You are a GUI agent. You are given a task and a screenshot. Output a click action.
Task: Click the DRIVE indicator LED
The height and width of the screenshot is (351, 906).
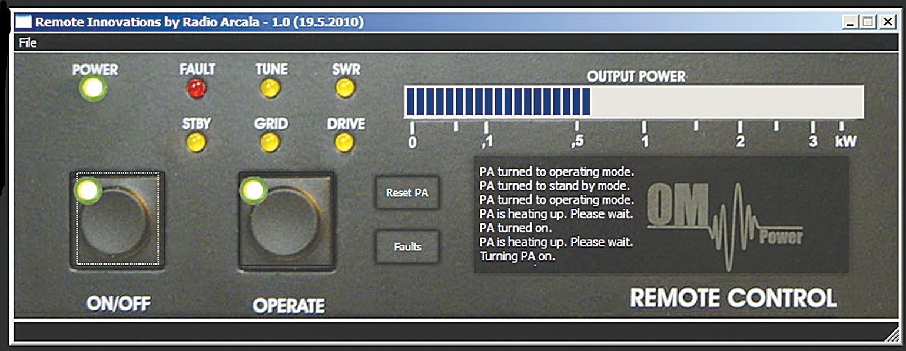tap(344, 143)
